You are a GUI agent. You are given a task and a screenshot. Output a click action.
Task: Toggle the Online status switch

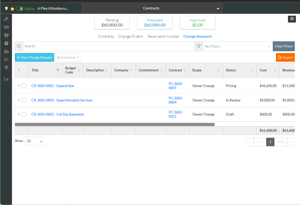[19, 9]
